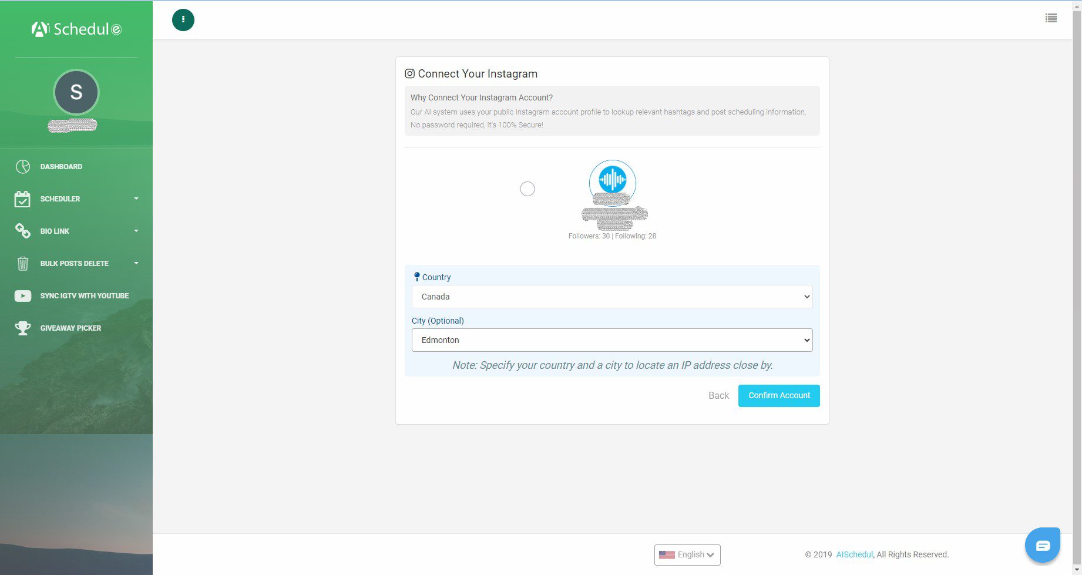Open the list view icon at top right
The height and width of the screenshot is (575, 1082).
[x=1051, y=18]
